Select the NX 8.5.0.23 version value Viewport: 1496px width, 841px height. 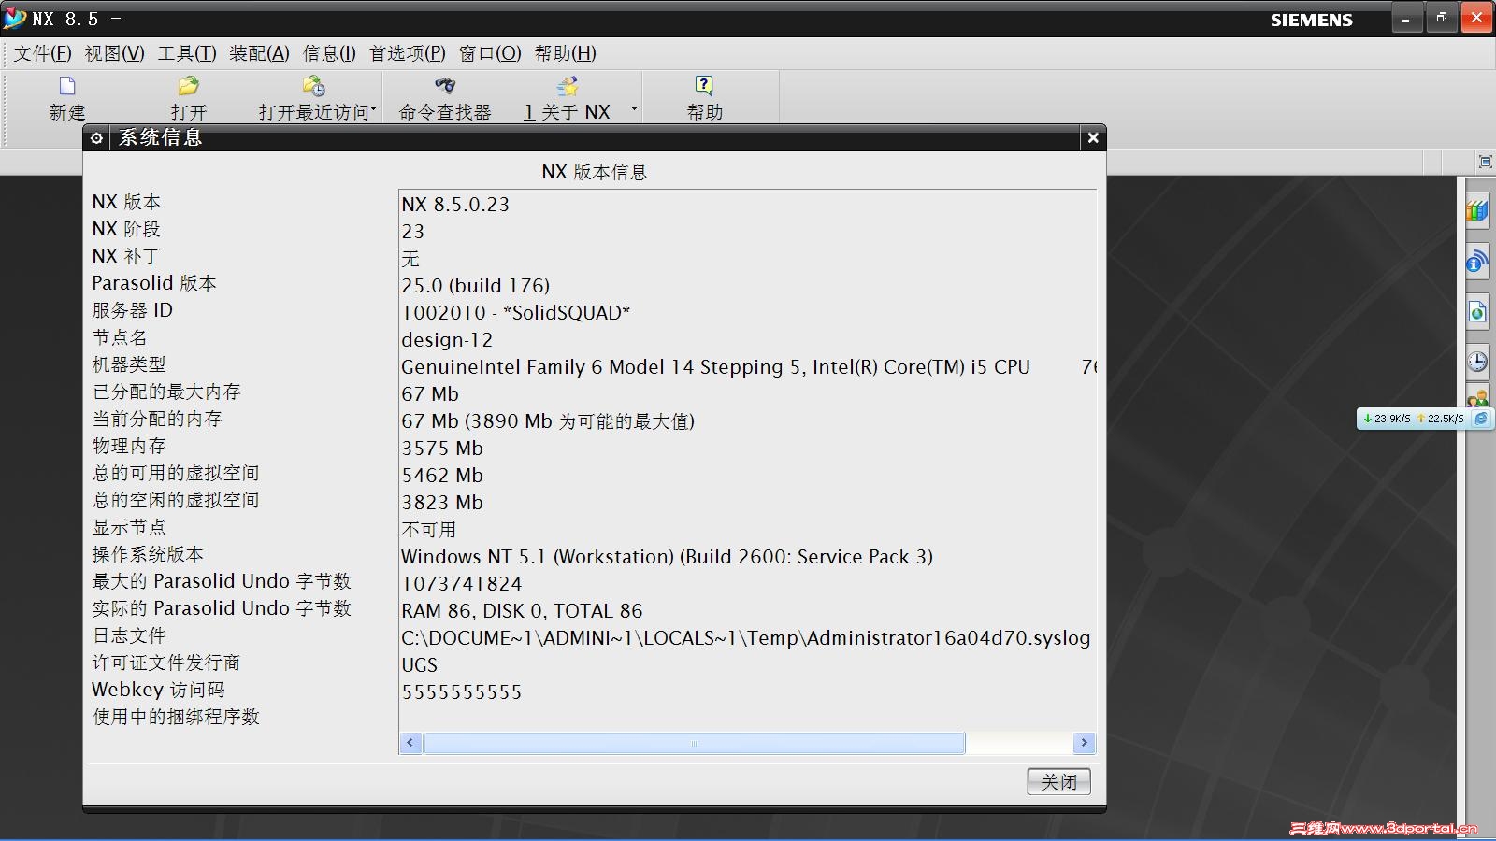pyautogui.click(x=455, y=204)
